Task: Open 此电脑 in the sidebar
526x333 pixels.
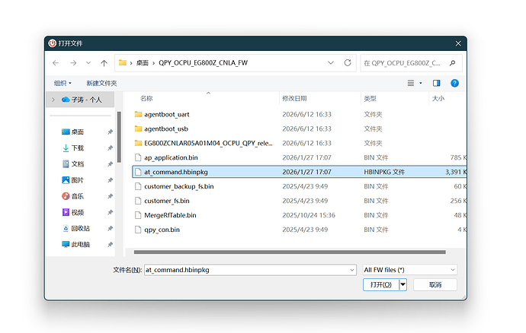Action: 75,244
